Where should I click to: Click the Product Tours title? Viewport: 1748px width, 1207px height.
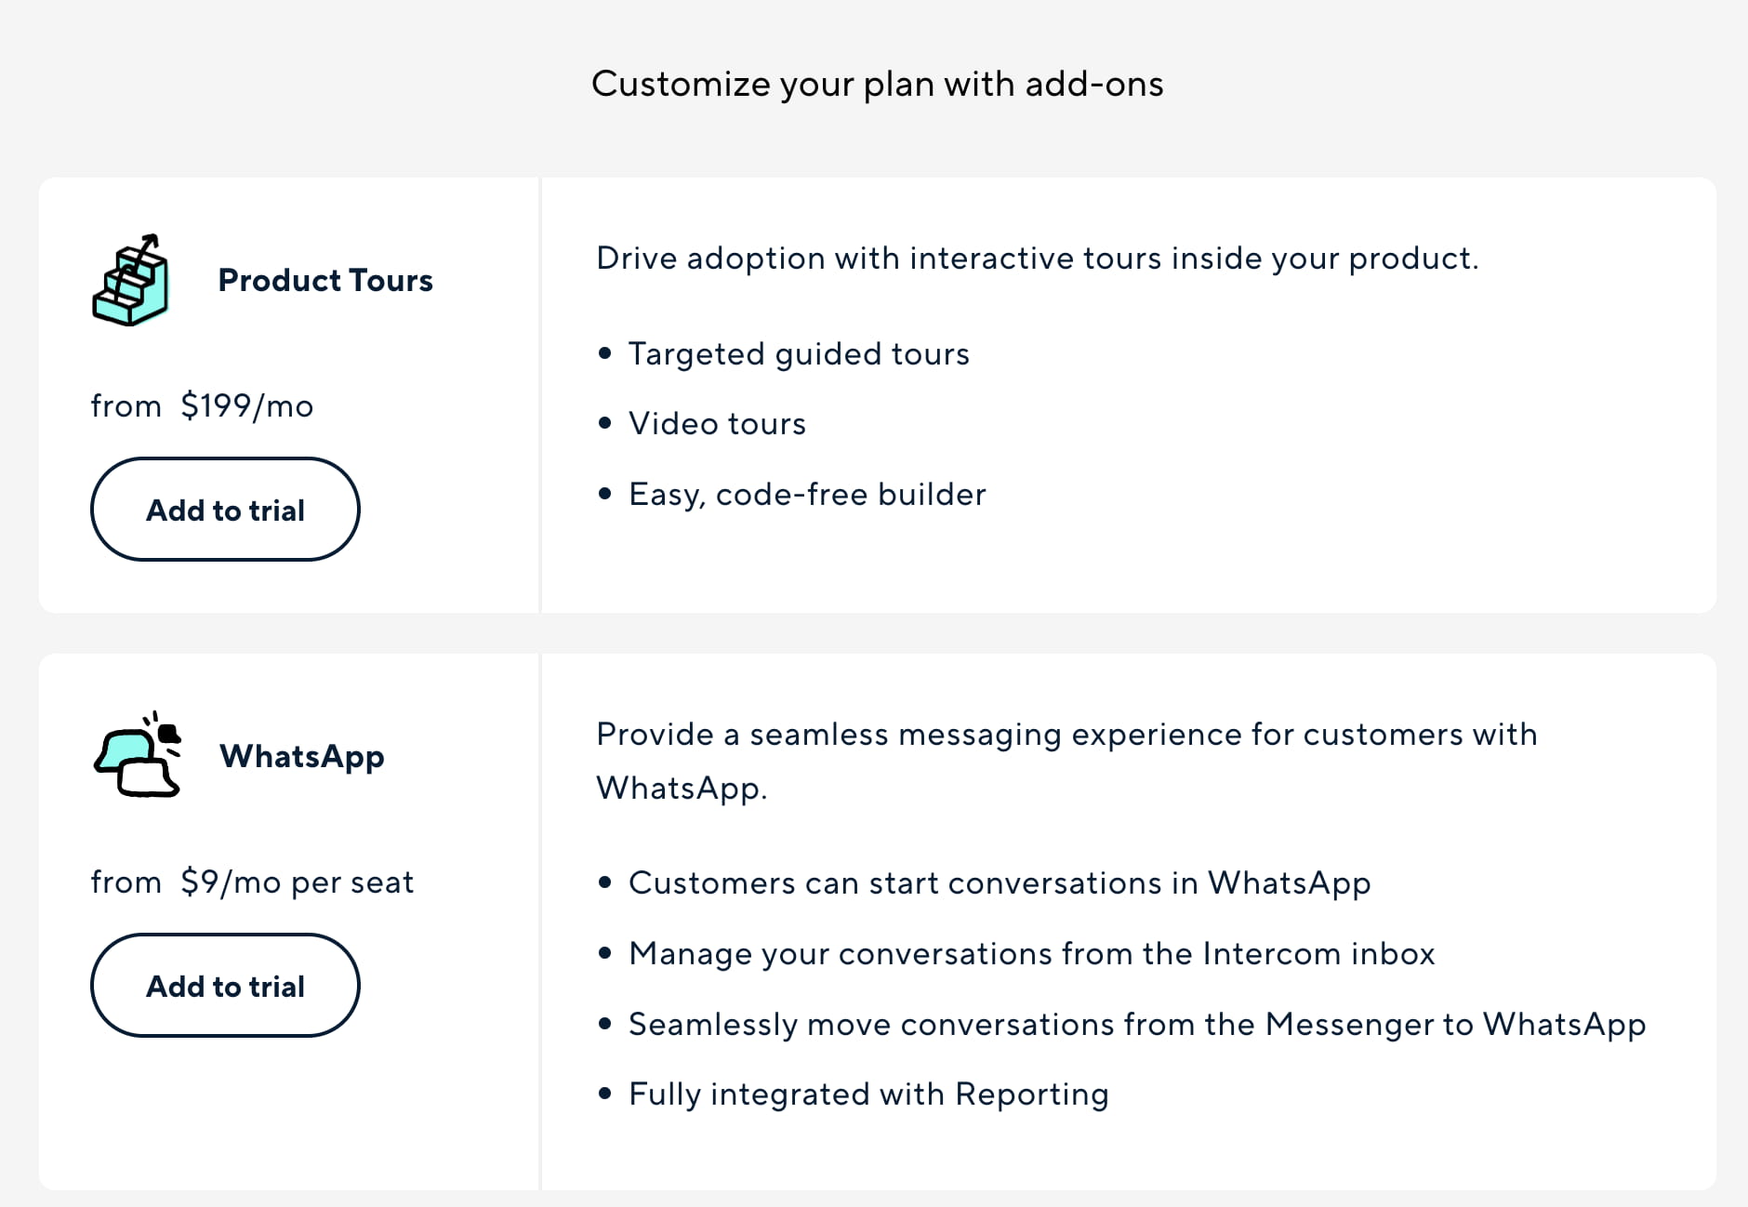pyautogui.click(x=325, y=280)
